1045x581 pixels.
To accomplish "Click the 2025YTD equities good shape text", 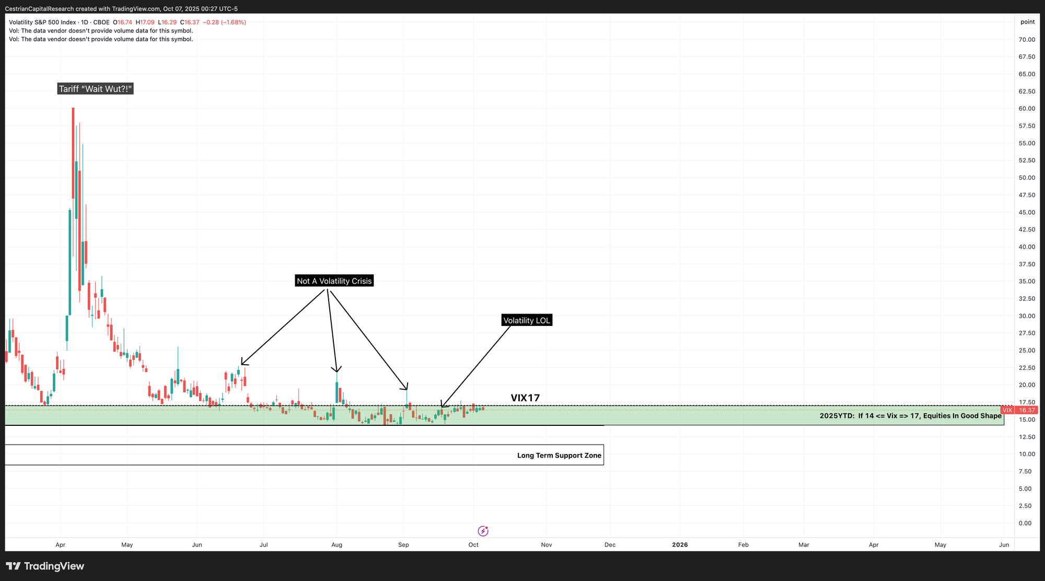I will (910, 416).
